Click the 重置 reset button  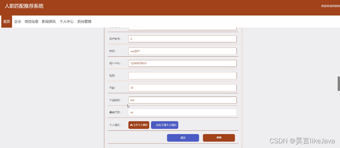click(x=219, y=138)
